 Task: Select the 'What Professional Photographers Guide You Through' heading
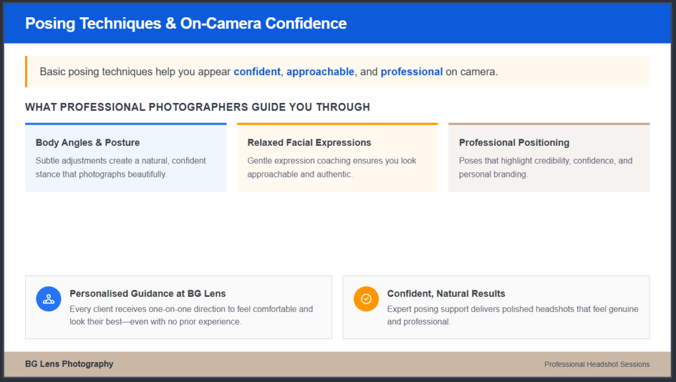coord(197,107)
